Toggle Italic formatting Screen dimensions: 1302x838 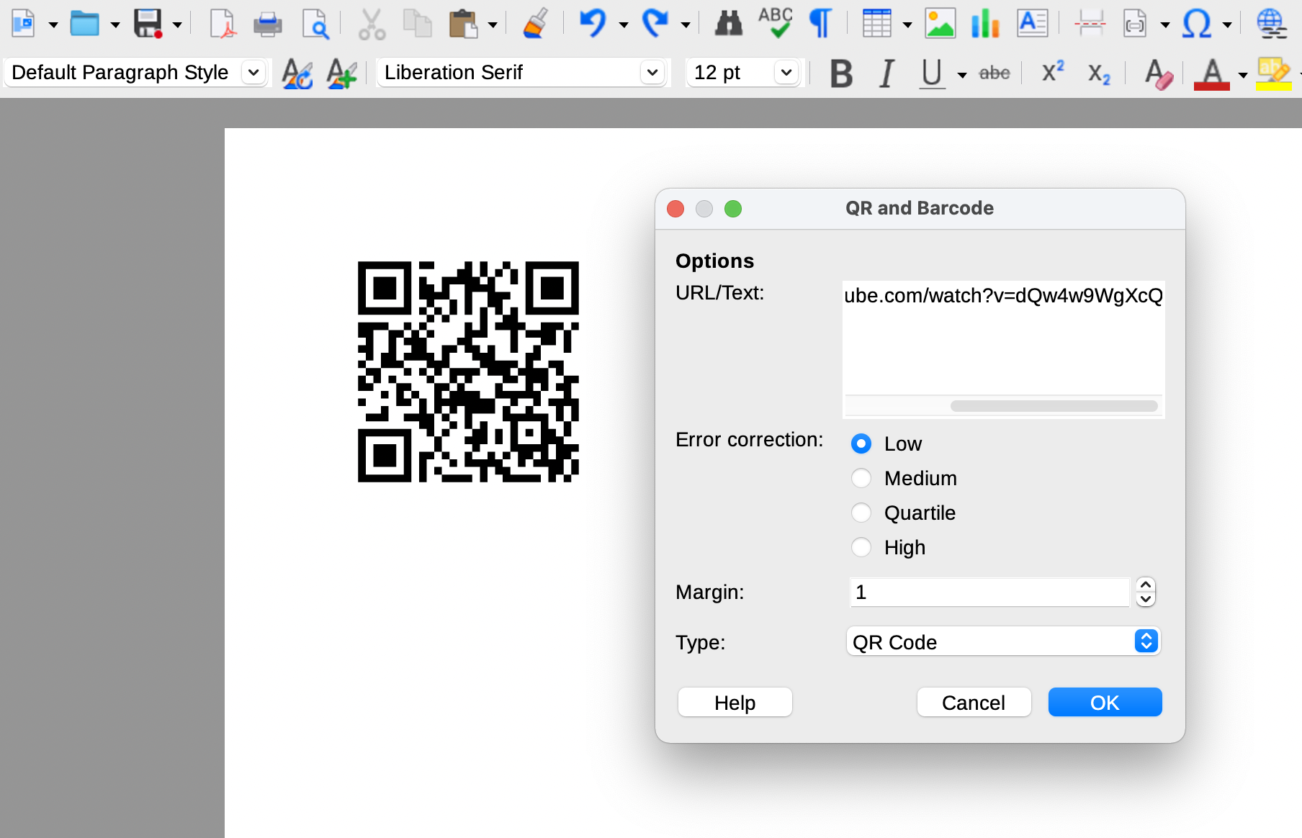(x=887, y=73)
